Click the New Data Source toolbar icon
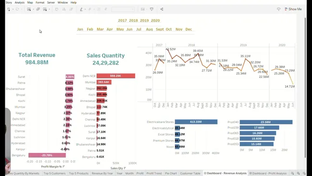Viewport: 312px width, 176px height. [x=9, y=9]
